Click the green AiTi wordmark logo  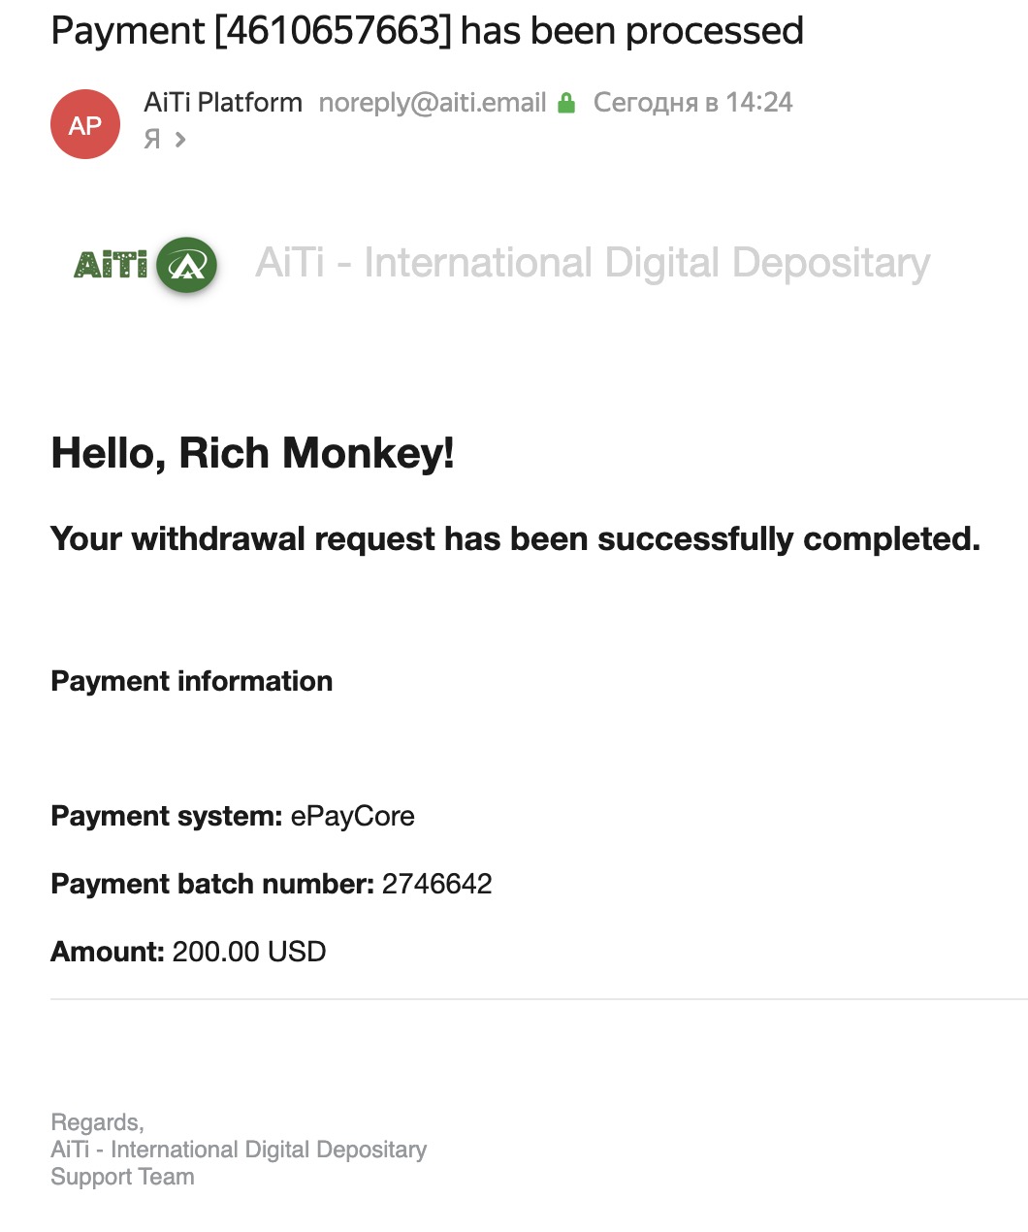111,264
